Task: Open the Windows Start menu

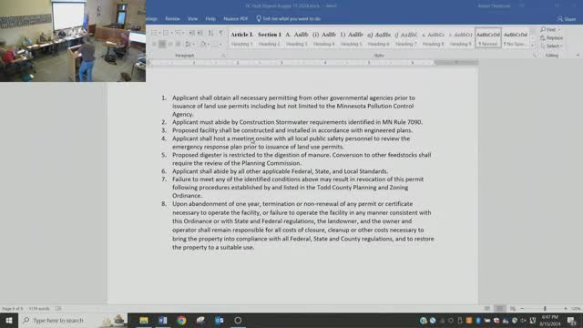Action: (x=9, y=320)
